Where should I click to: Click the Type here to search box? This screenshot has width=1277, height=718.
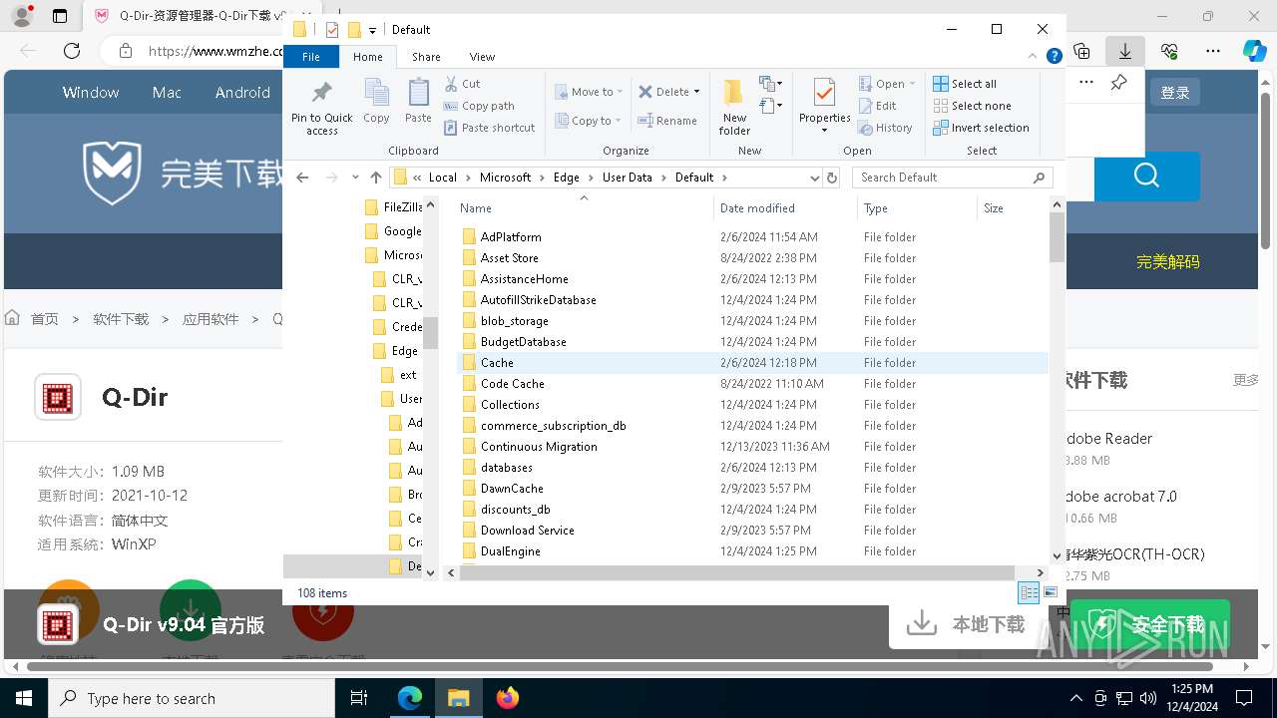[192, 698]
